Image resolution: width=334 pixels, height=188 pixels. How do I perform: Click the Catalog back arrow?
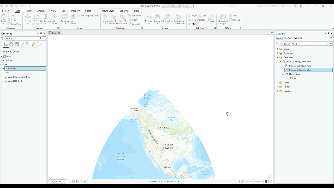[277, 44]
